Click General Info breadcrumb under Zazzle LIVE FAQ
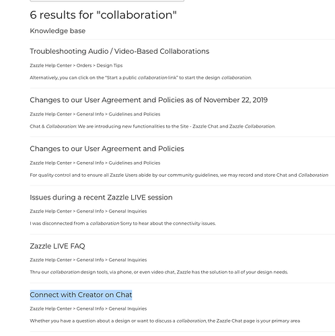This screenshot has width=335, height=336. click(x=90, y=260)
